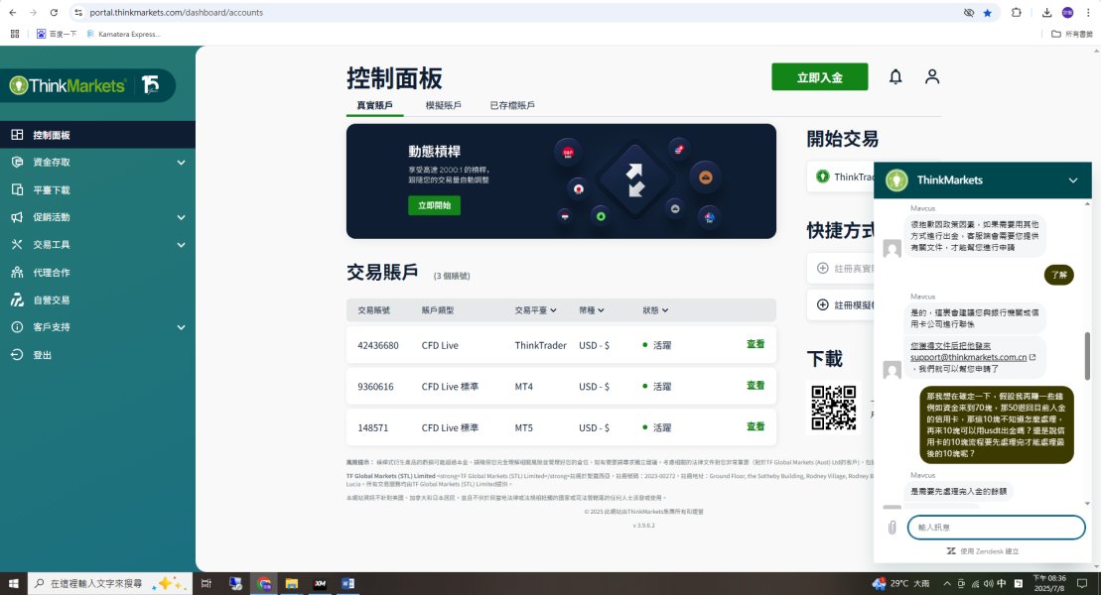Click the 資金存取 wallet icon in sidebar
The image size is (1101, 595).
[x=17, y=162]
